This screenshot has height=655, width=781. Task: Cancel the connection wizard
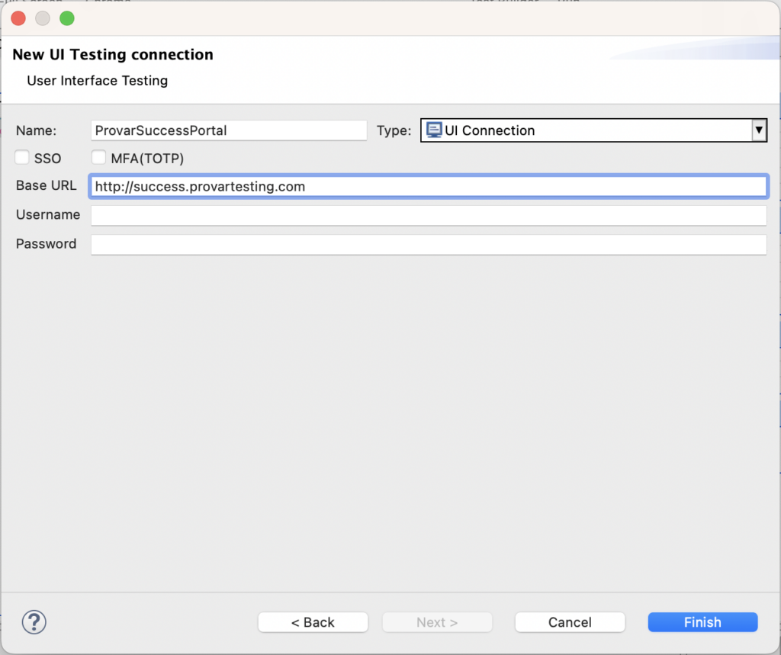[x=570, y=621]
